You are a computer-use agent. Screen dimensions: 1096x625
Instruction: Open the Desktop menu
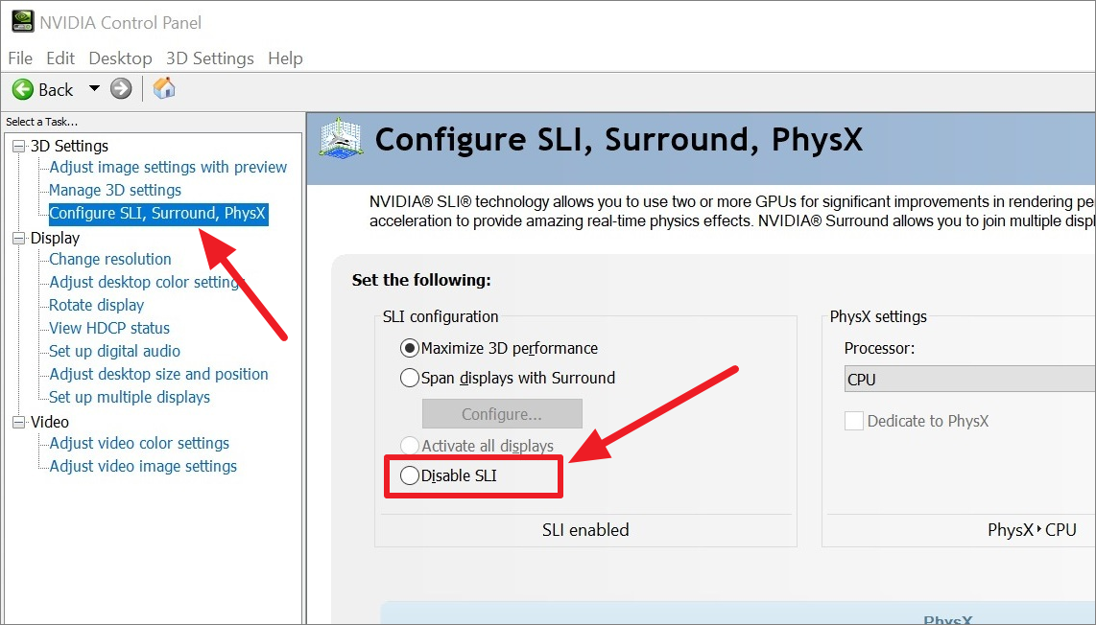(120, 58)
